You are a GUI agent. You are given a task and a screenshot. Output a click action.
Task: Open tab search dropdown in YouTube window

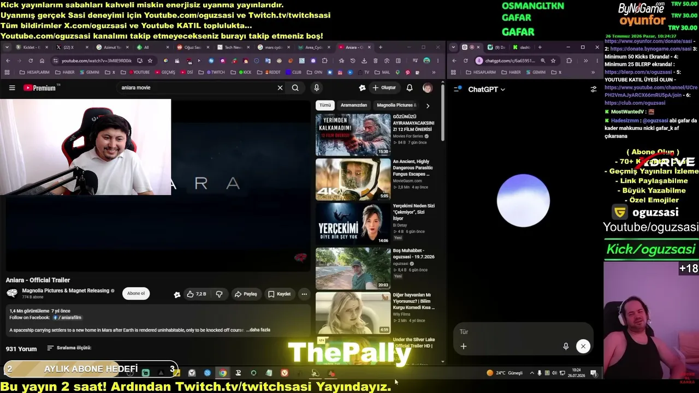pos(7,47)
